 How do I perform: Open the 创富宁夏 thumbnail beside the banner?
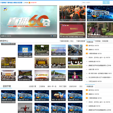point(100,13)
